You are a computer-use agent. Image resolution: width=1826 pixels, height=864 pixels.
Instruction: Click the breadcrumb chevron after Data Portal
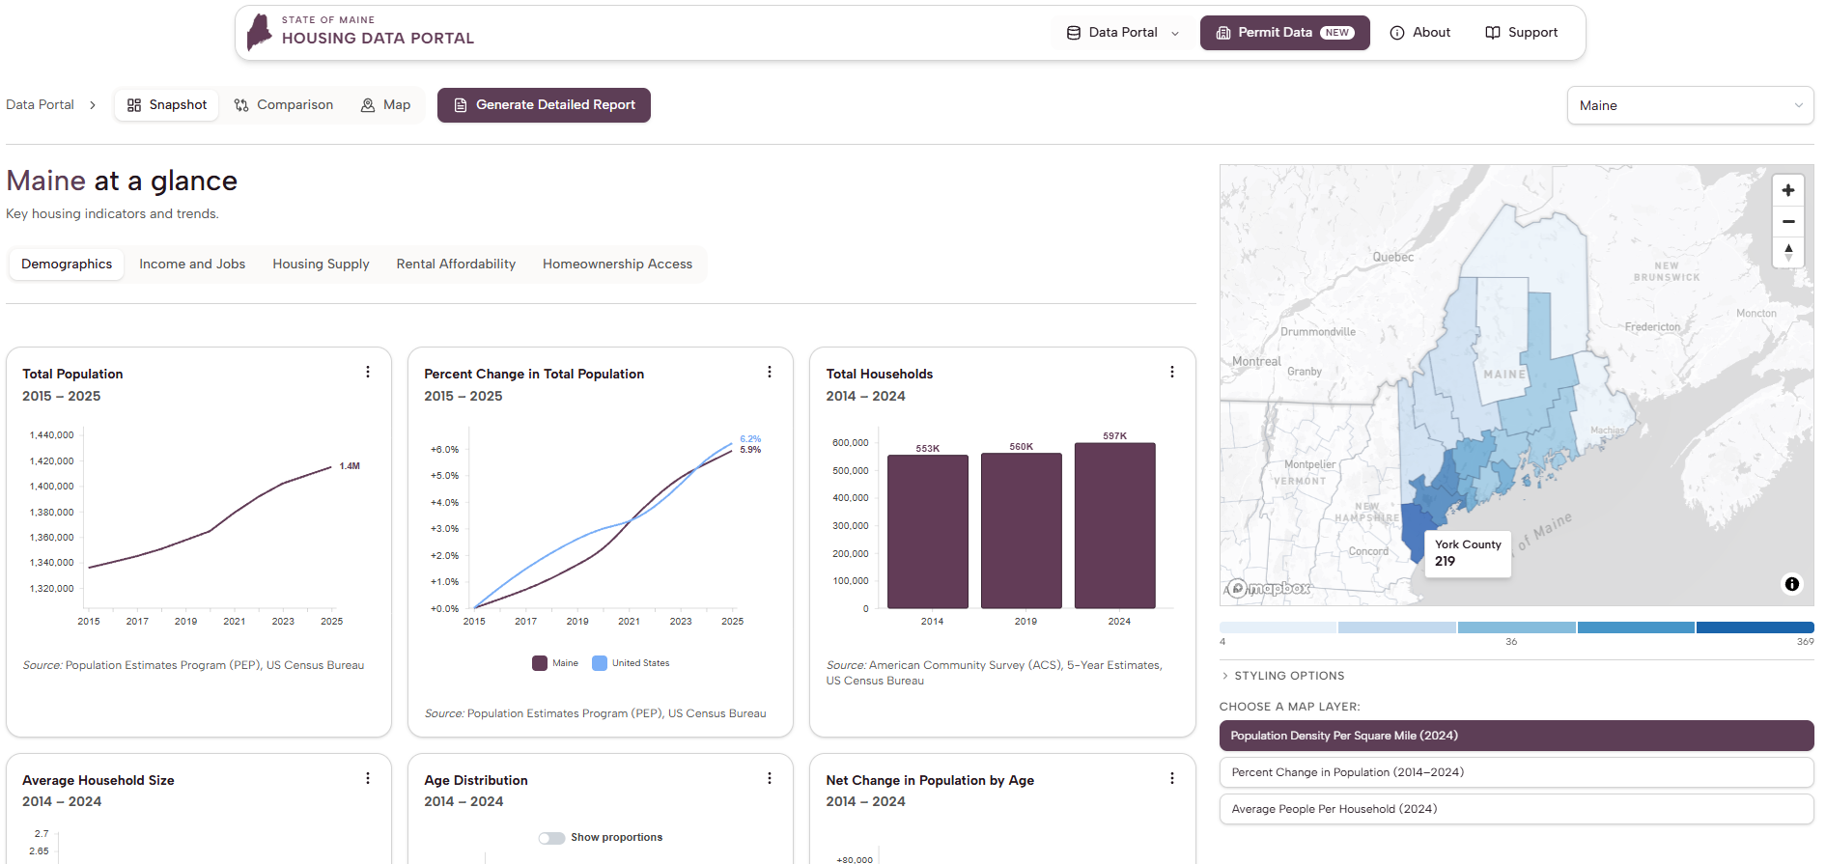tap(93, 105)
